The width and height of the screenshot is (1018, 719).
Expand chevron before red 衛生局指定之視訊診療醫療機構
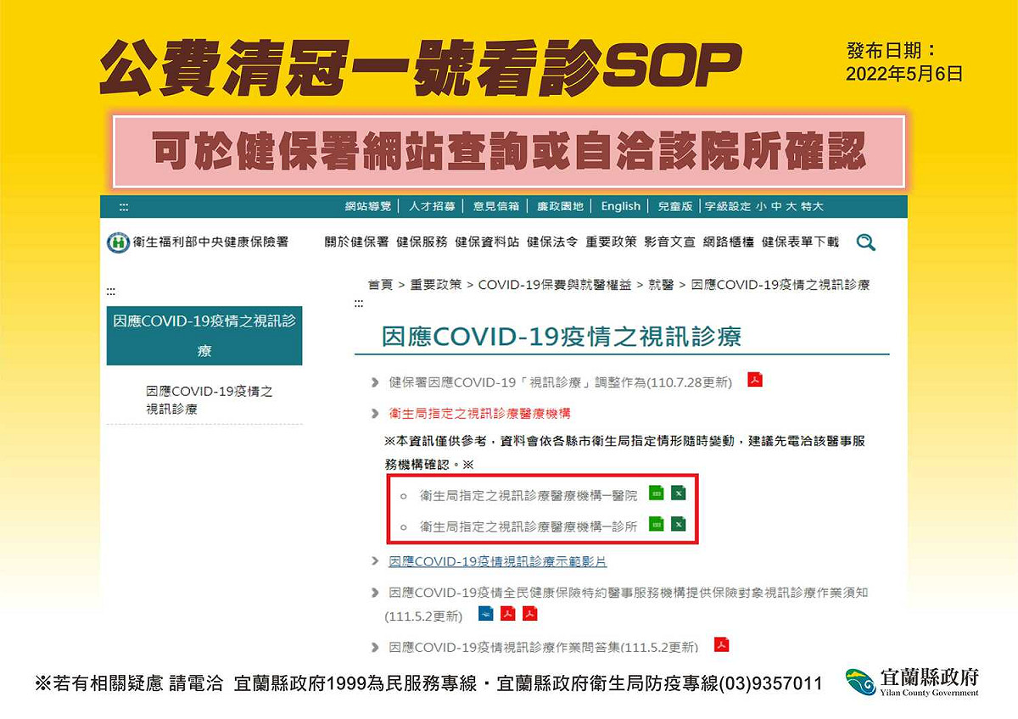click(375, 414)
